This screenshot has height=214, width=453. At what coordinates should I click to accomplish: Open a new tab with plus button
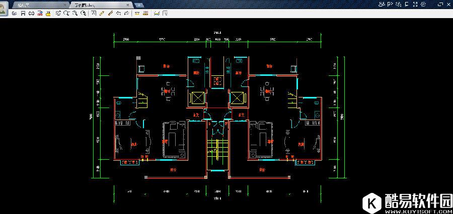(139, 4)
